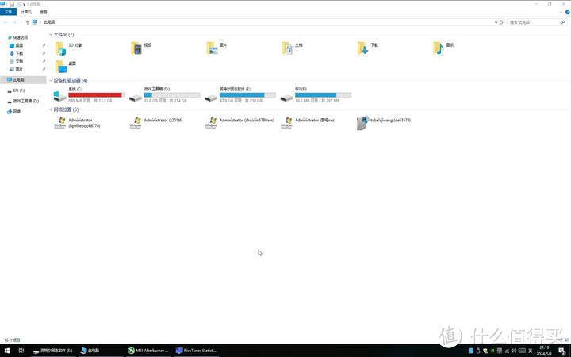The image size is (571, 357).
Task: Open the 文件 menu tab
Action: click(x=9, y=13)
